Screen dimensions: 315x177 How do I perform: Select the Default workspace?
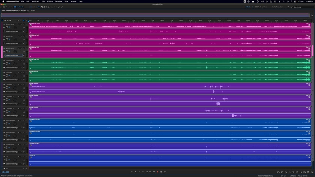[x=248, y=7]
